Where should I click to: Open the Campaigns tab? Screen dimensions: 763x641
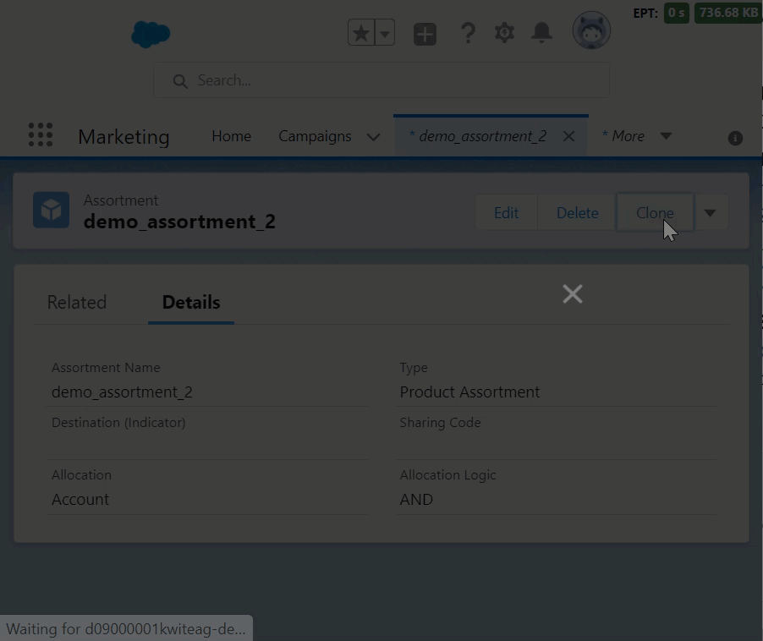(315, 136)
